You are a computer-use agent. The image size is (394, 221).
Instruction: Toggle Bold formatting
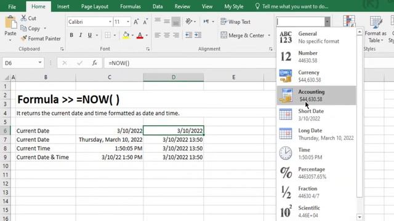(71, 35)
